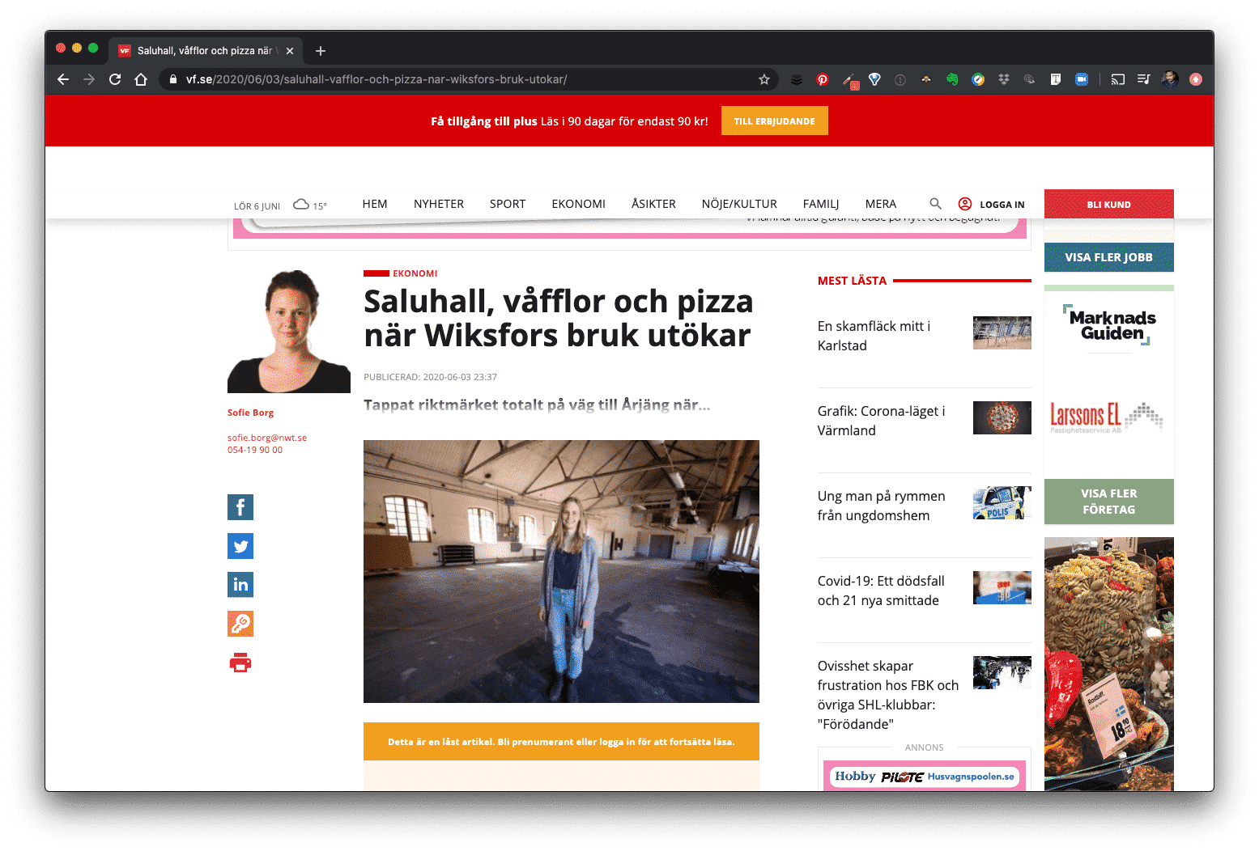The image size is (1259, 851).
Task: View site security lock information
Action: (172, 79)
